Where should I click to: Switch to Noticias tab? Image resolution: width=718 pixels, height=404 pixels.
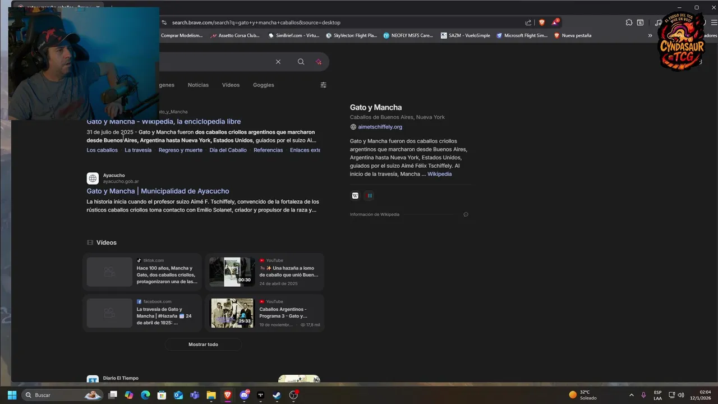(198, 85)
